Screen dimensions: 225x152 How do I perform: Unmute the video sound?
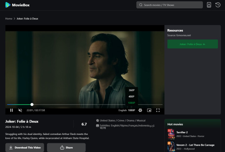[20, 110]
